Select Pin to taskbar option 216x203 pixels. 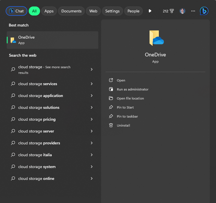tap(127, 116)
